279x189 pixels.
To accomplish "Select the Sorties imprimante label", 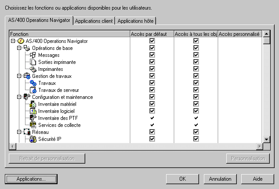I will pos(57,62).
